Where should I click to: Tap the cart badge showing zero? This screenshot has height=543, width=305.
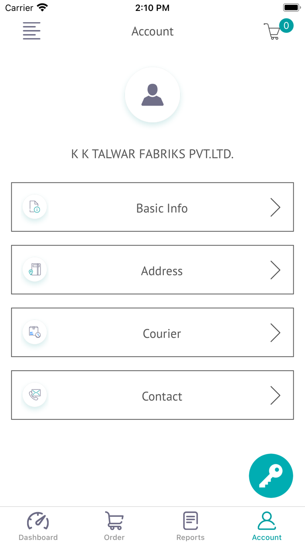(287, 25)
